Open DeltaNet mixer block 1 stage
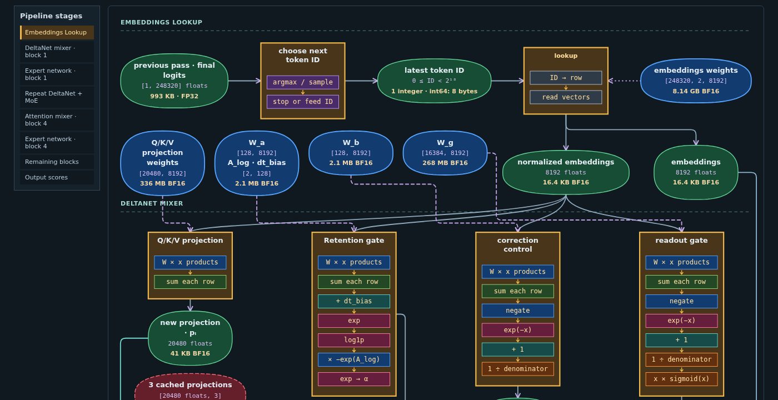Screen dimensions: 778x400 [x=57, y=52]
